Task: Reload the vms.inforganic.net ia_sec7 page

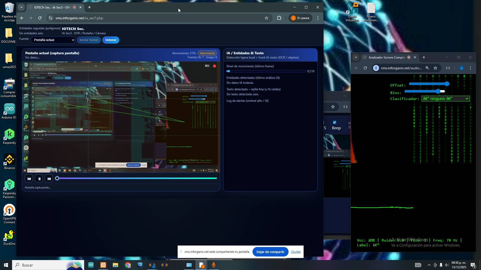Action: (40, 18)
